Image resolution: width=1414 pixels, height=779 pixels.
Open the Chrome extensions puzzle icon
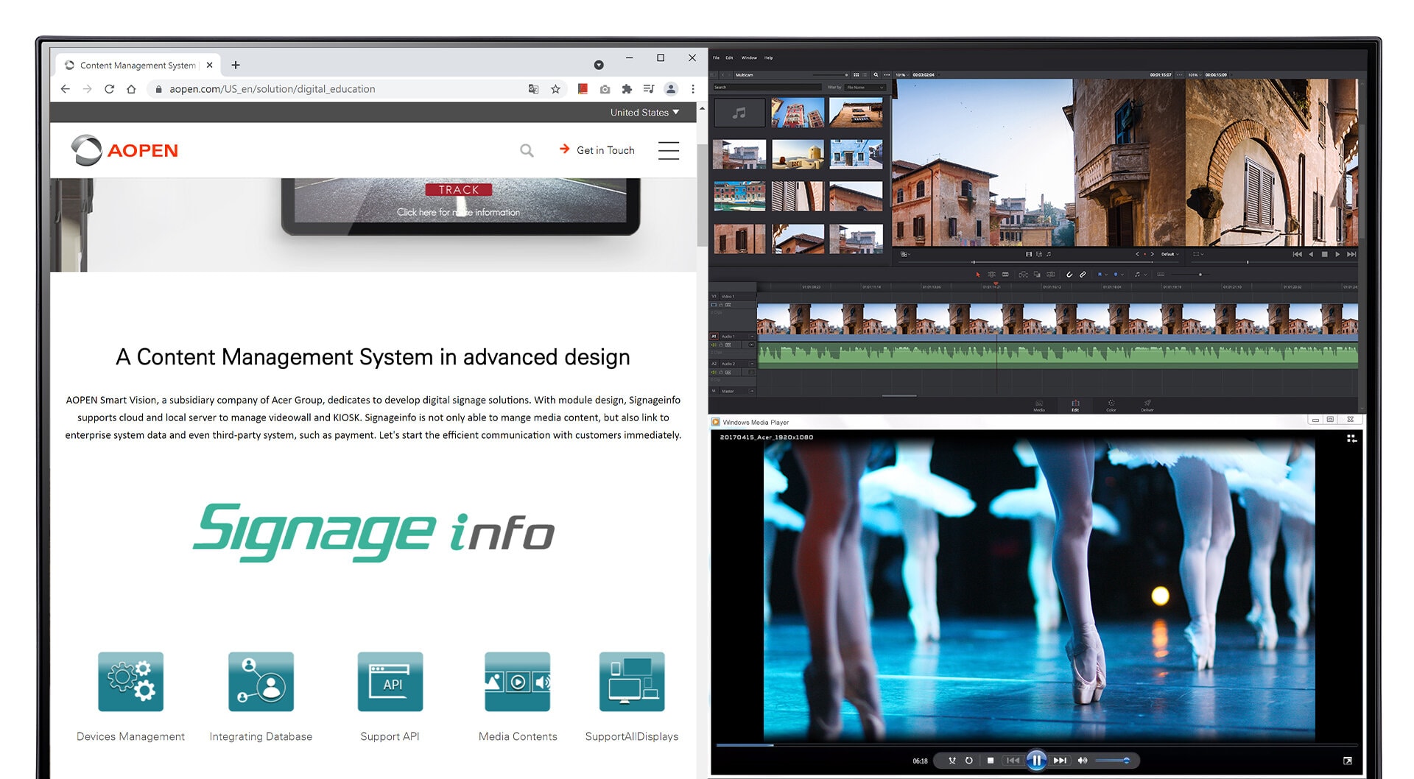click(x=627, y=89)
